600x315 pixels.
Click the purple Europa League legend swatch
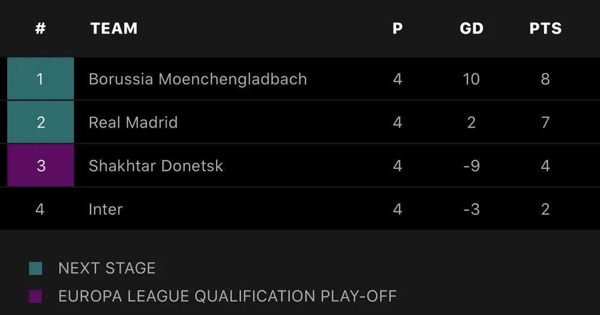35,296
